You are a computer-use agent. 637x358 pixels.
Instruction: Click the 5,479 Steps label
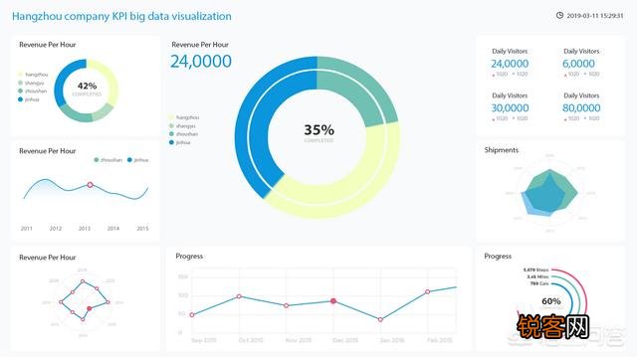point(535,269)
